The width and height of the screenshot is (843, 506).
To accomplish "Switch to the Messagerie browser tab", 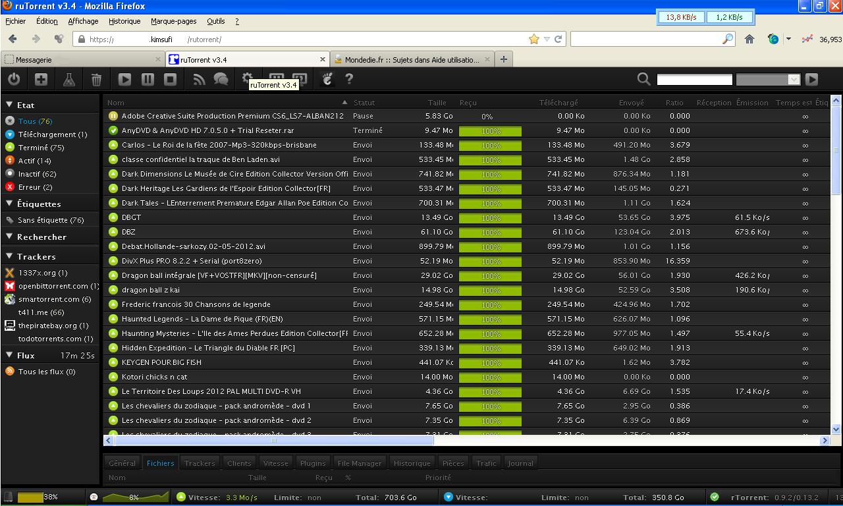I will point(82,59).
